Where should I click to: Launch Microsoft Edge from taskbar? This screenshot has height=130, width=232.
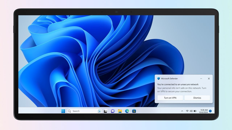point(127,111)
